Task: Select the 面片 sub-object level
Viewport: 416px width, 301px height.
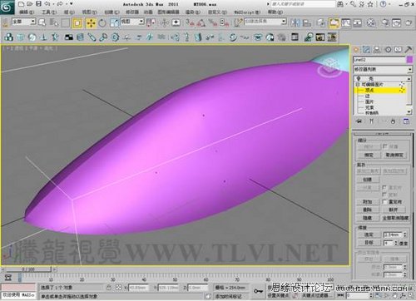Action: coord(369,101)
